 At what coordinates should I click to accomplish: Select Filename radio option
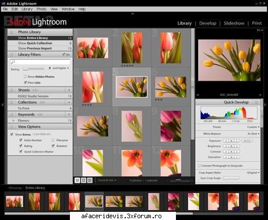click(53, 140)
